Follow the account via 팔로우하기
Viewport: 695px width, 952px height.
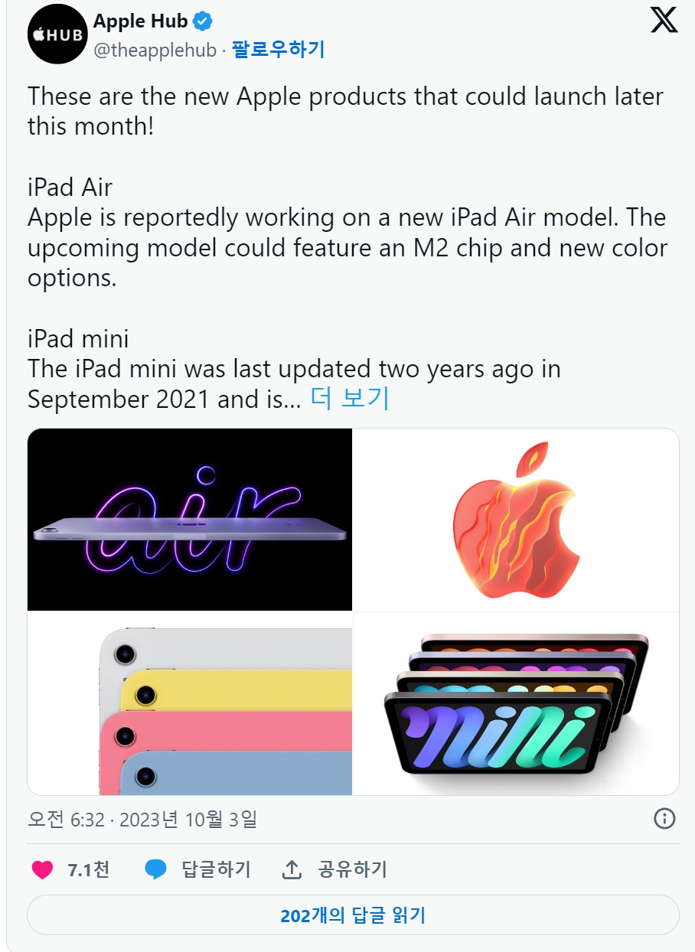278,50
